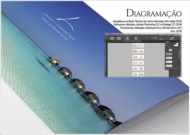Image resolution: width=190 pixels, height=135 pixels.
Task: Click the line 'Ferramentas Utilizadas: Macbook Pro...'
Action: coord(151,28)
